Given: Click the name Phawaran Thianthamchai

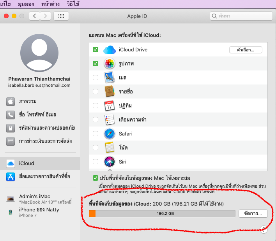Looking at the screenshot, I should [x=39, y=79].
